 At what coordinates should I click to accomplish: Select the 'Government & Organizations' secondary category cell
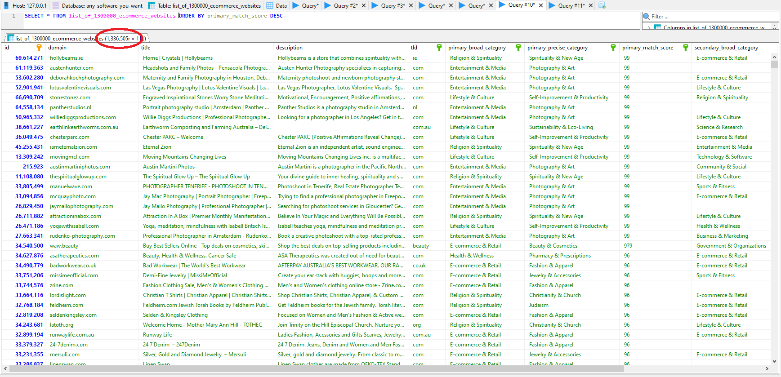[x=731, y=246]
